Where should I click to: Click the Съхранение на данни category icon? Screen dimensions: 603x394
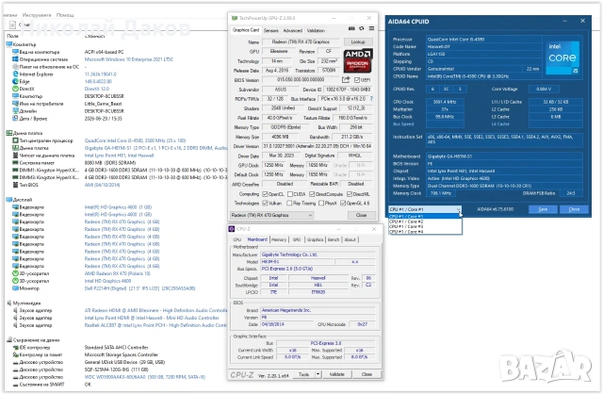coord(9,340)
